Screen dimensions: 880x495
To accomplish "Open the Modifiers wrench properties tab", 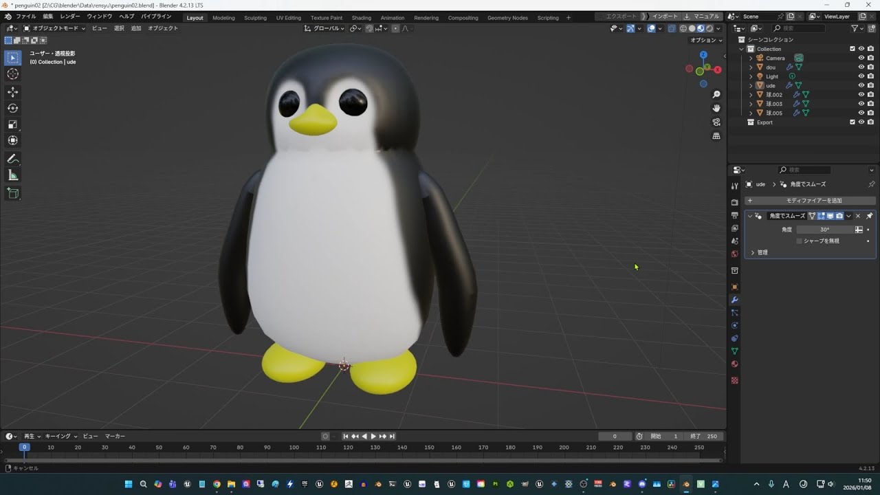I will (x=735, y=300).
